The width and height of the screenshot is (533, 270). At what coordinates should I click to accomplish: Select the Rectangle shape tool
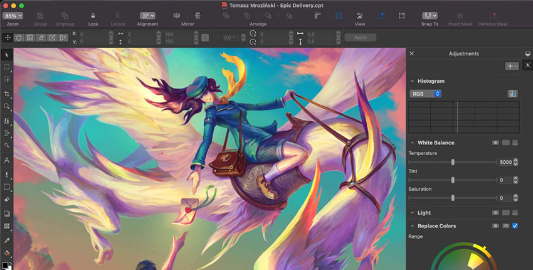(x=7, y=187)
